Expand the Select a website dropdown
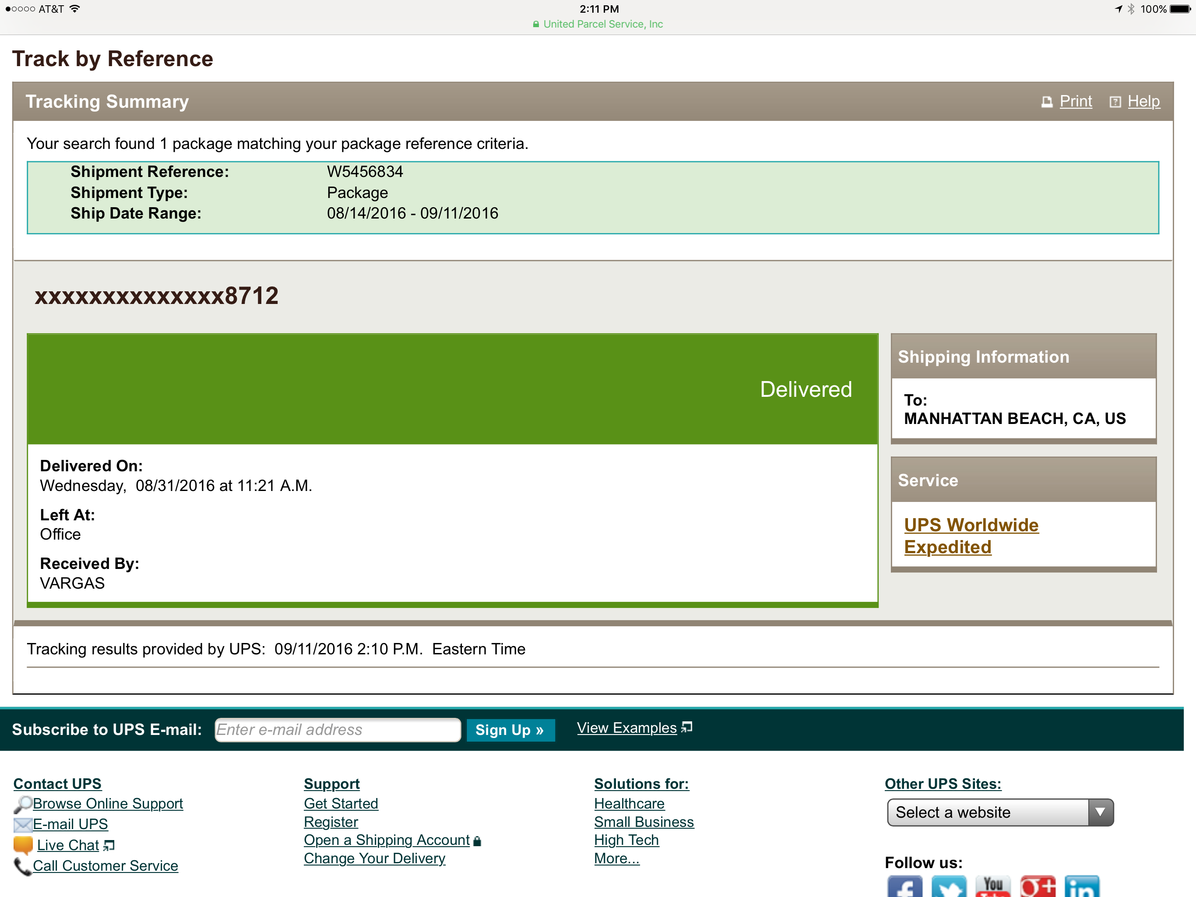The width and height of the screenshot is (1196, 897). [1000, 812]
